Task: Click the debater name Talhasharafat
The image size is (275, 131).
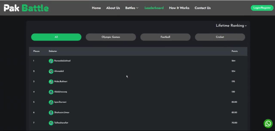Action: (61, 123)
